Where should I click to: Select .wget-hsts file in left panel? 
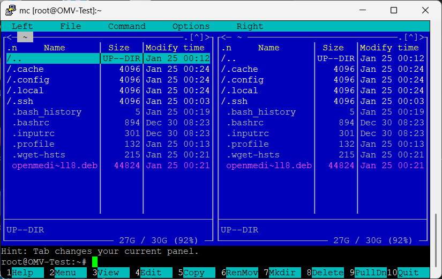click(x=108, y=155)
